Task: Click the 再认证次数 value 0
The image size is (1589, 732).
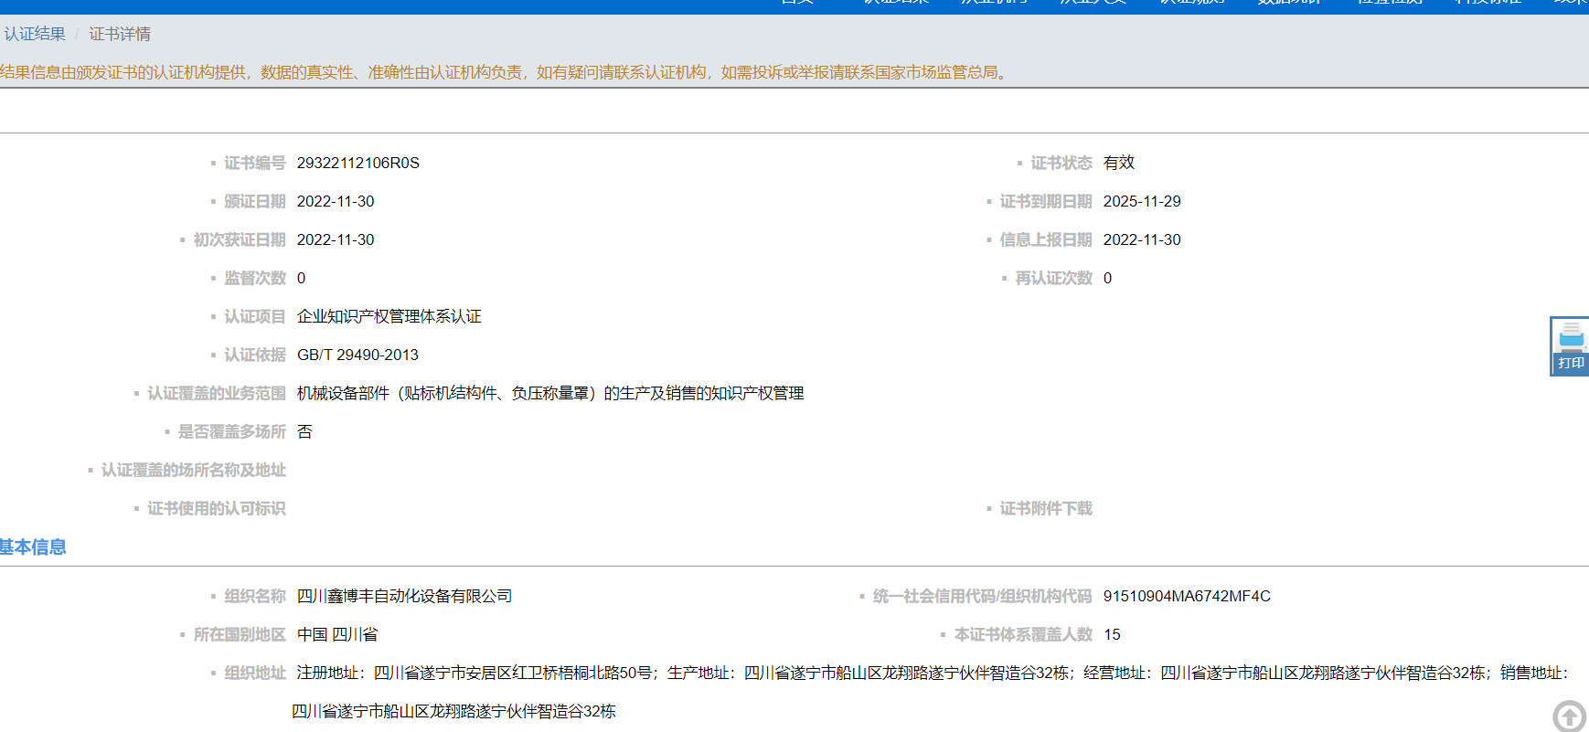Action: click(x=1108, y=278)
